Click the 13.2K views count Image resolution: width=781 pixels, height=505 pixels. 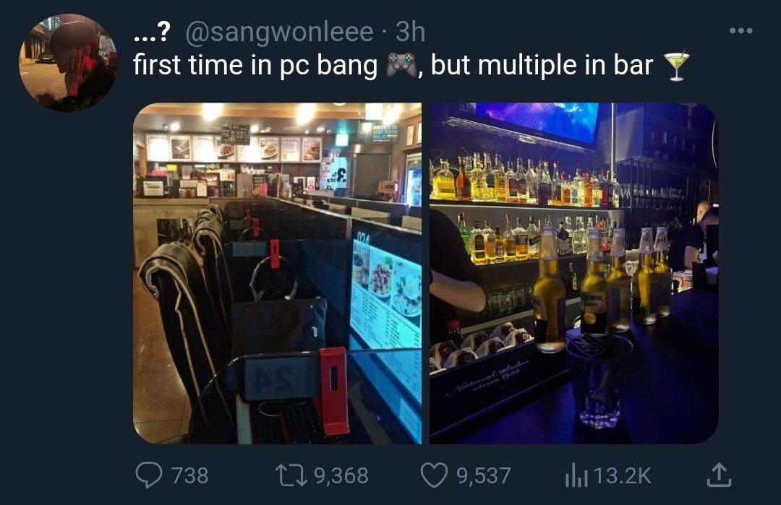tap(623, 475)
